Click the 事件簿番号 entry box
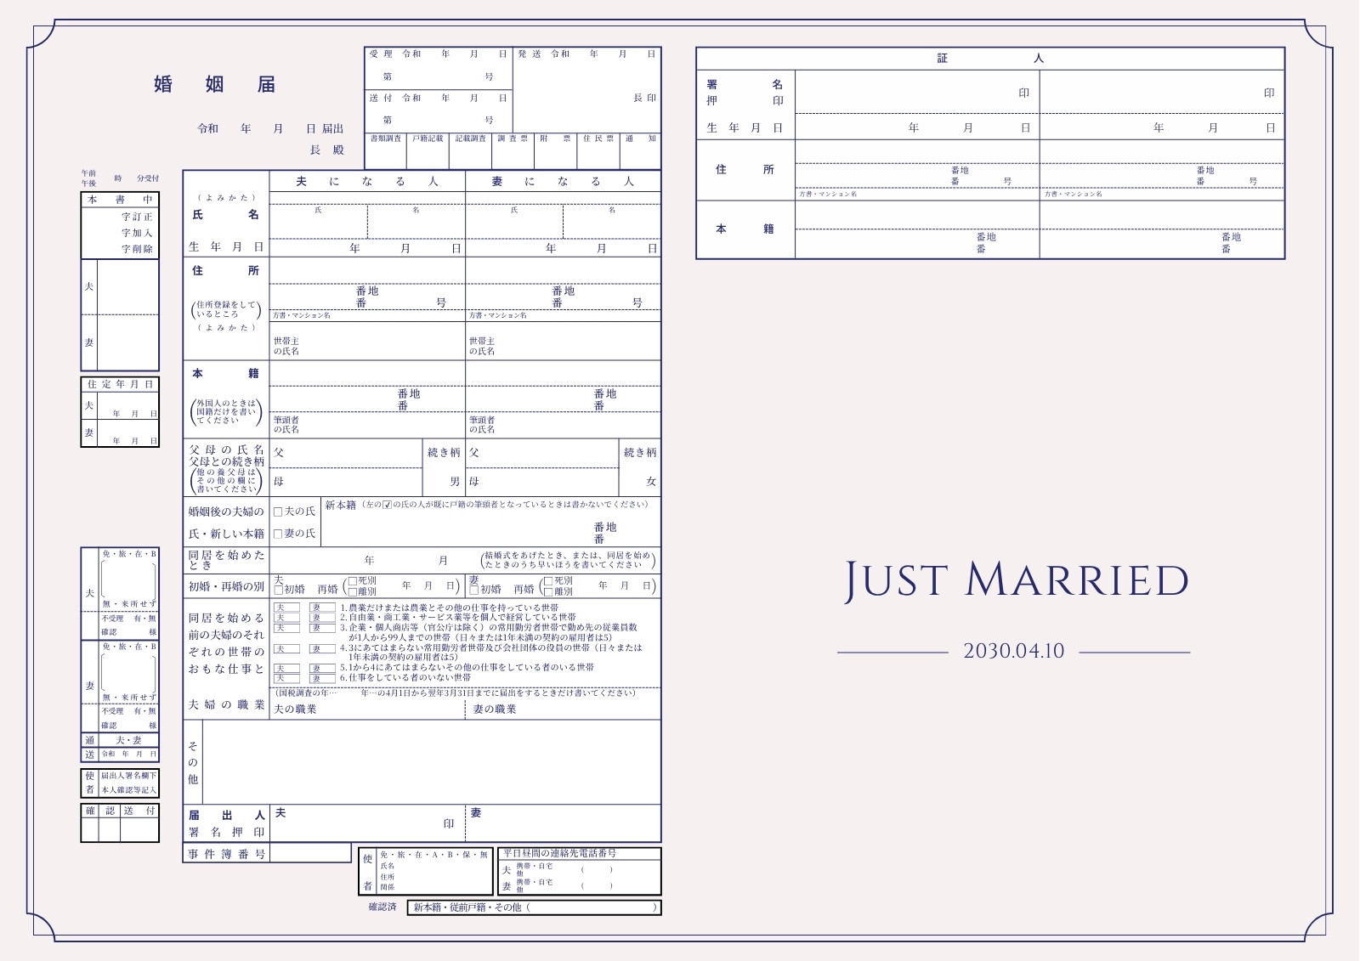This screenshot has height=961, width=1360. [x=310, y=852]
